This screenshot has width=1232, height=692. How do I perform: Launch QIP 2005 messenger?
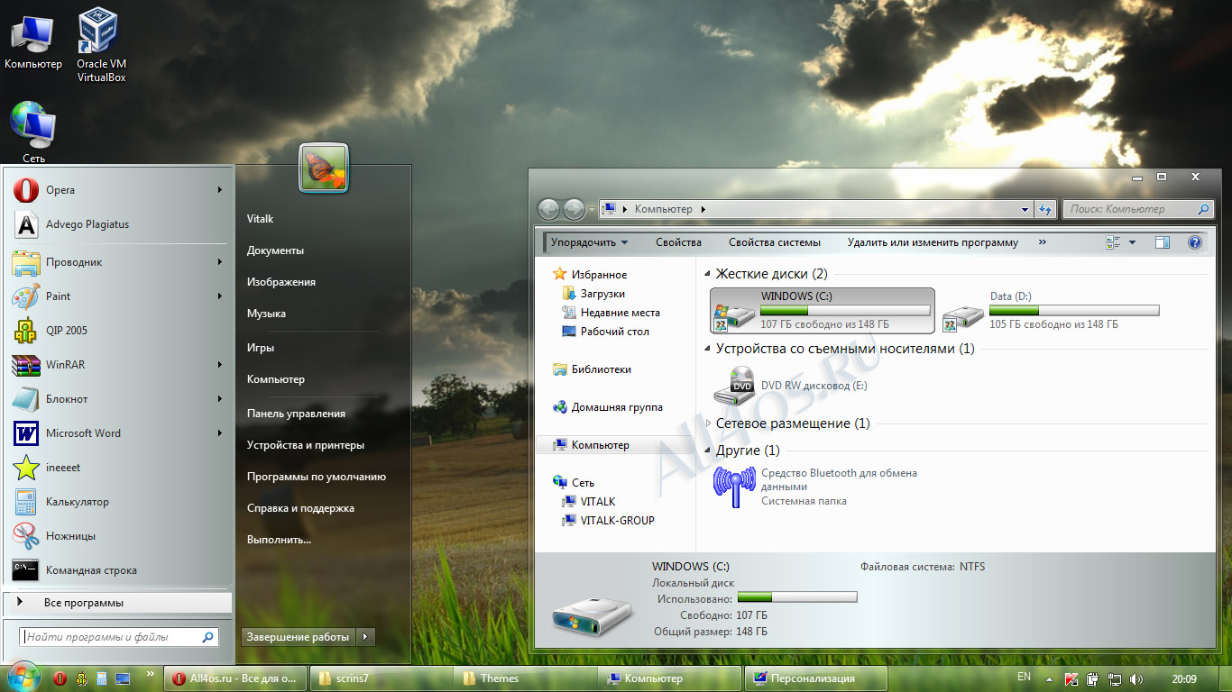117,331
